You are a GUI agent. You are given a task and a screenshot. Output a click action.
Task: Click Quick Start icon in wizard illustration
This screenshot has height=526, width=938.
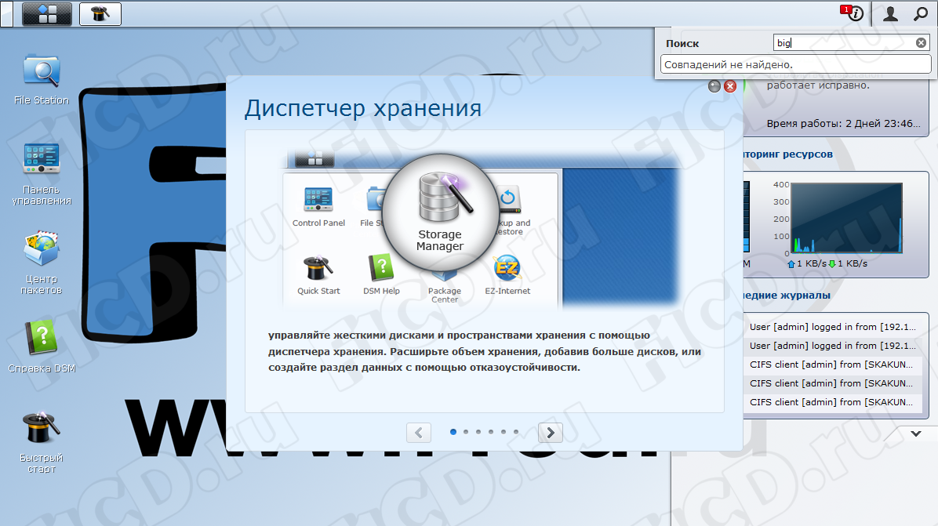tap(318, 276)
